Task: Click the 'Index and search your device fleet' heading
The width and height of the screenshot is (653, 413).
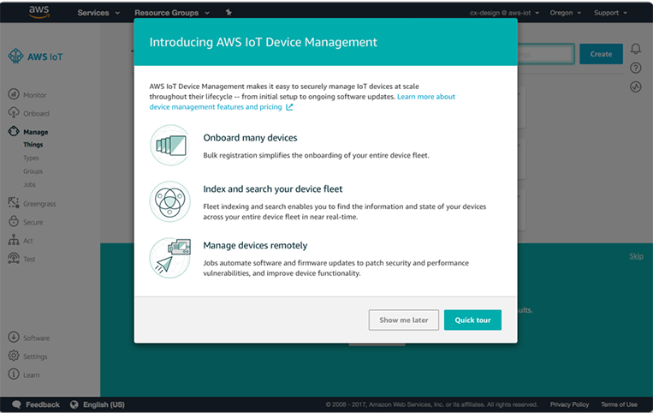Action: tap(273, 189)
